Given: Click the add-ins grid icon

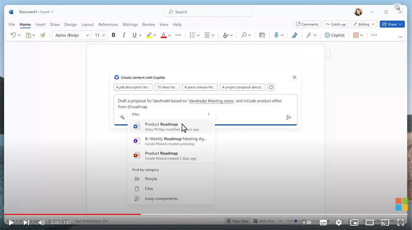Looking at the screenshot, I should tap(356, 35).
